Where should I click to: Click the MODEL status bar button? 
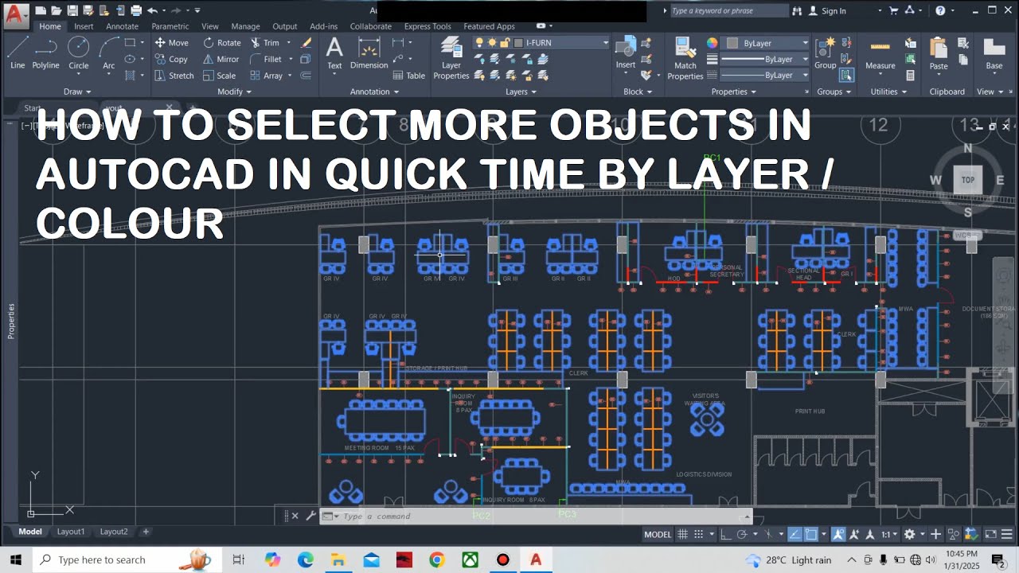[658, 534]
